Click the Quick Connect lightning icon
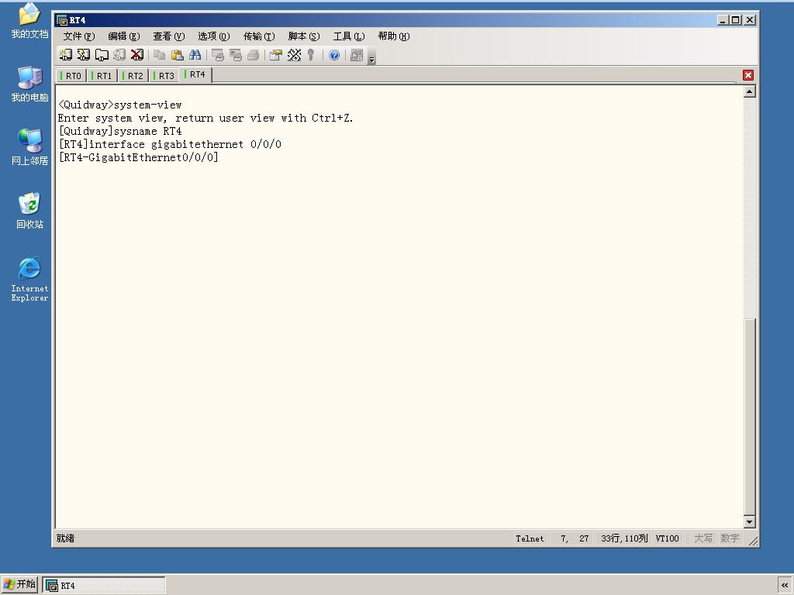Viewport: 794px width, 595px height. [x=84, y=55]
